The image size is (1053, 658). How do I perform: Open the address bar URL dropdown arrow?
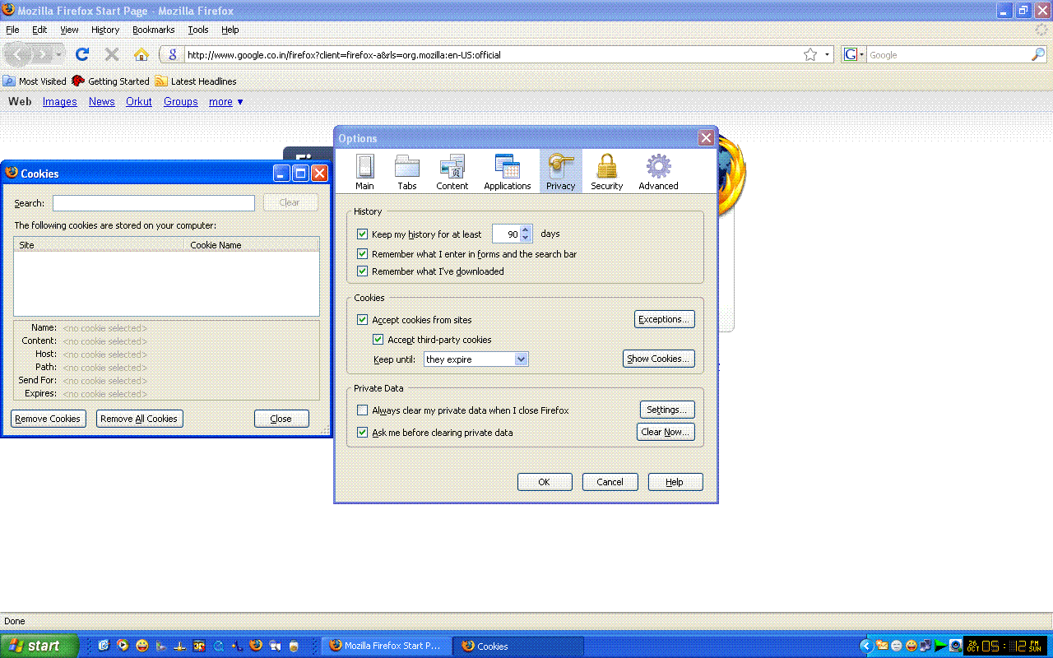tap(828, 55)
